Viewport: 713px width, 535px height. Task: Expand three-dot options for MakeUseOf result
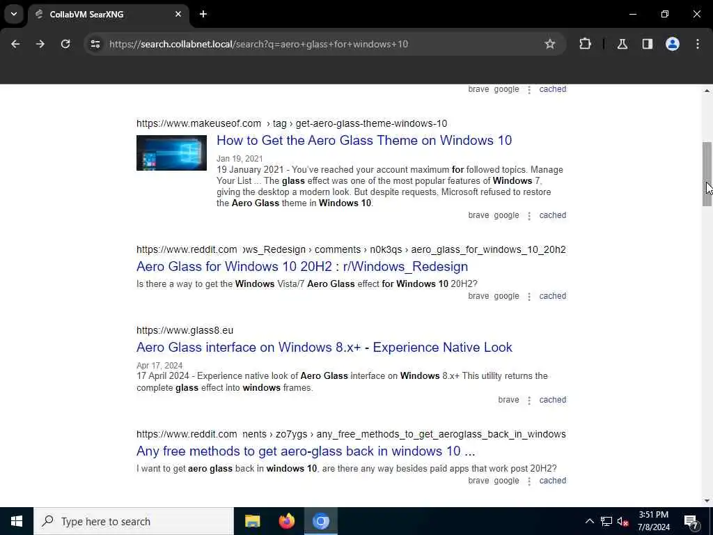[x=529, y=216]
